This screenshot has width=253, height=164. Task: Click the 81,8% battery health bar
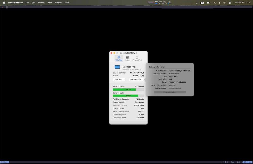[x=128, y=96]
